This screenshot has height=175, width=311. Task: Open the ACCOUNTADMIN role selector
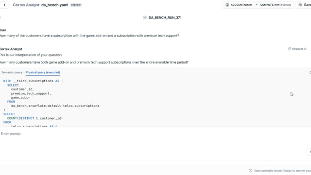click(x=239, y=5)
